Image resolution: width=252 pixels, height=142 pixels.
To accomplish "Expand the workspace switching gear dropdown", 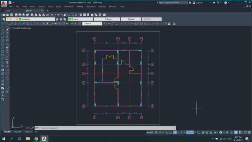I will coord(224,132).
